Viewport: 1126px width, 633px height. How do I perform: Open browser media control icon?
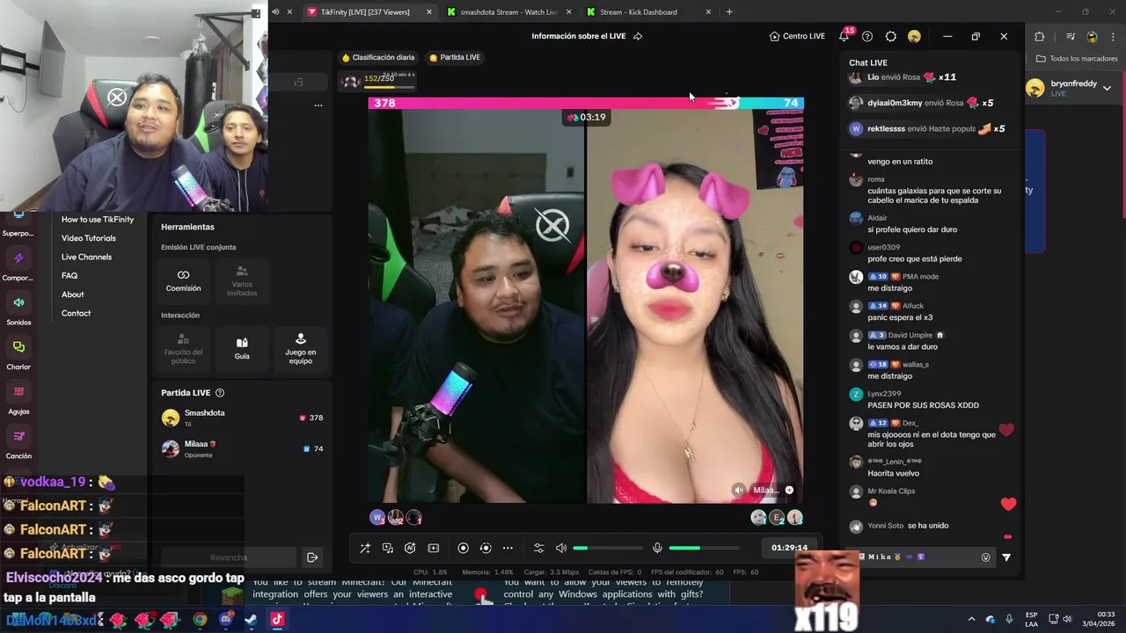[x=1071, y=36]
